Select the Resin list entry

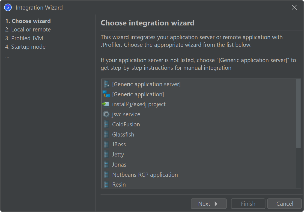[119, 185]
